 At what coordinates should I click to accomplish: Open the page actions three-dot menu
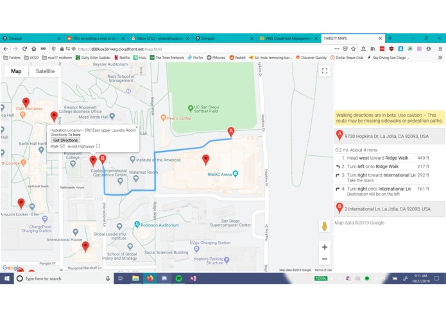click(x=337, y=49)
